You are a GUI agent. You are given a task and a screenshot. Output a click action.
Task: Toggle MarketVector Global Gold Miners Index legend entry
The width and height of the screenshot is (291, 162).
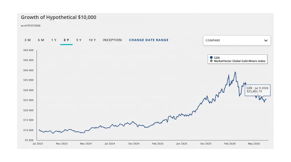click(x=238, y=61)
